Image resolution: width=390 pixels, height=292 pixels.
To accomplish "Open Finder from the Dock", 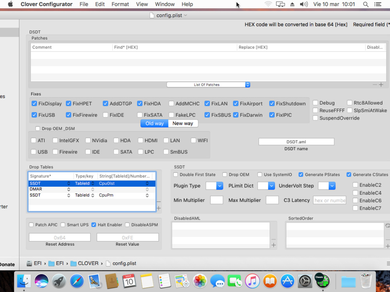I will (x=24, y=281).
